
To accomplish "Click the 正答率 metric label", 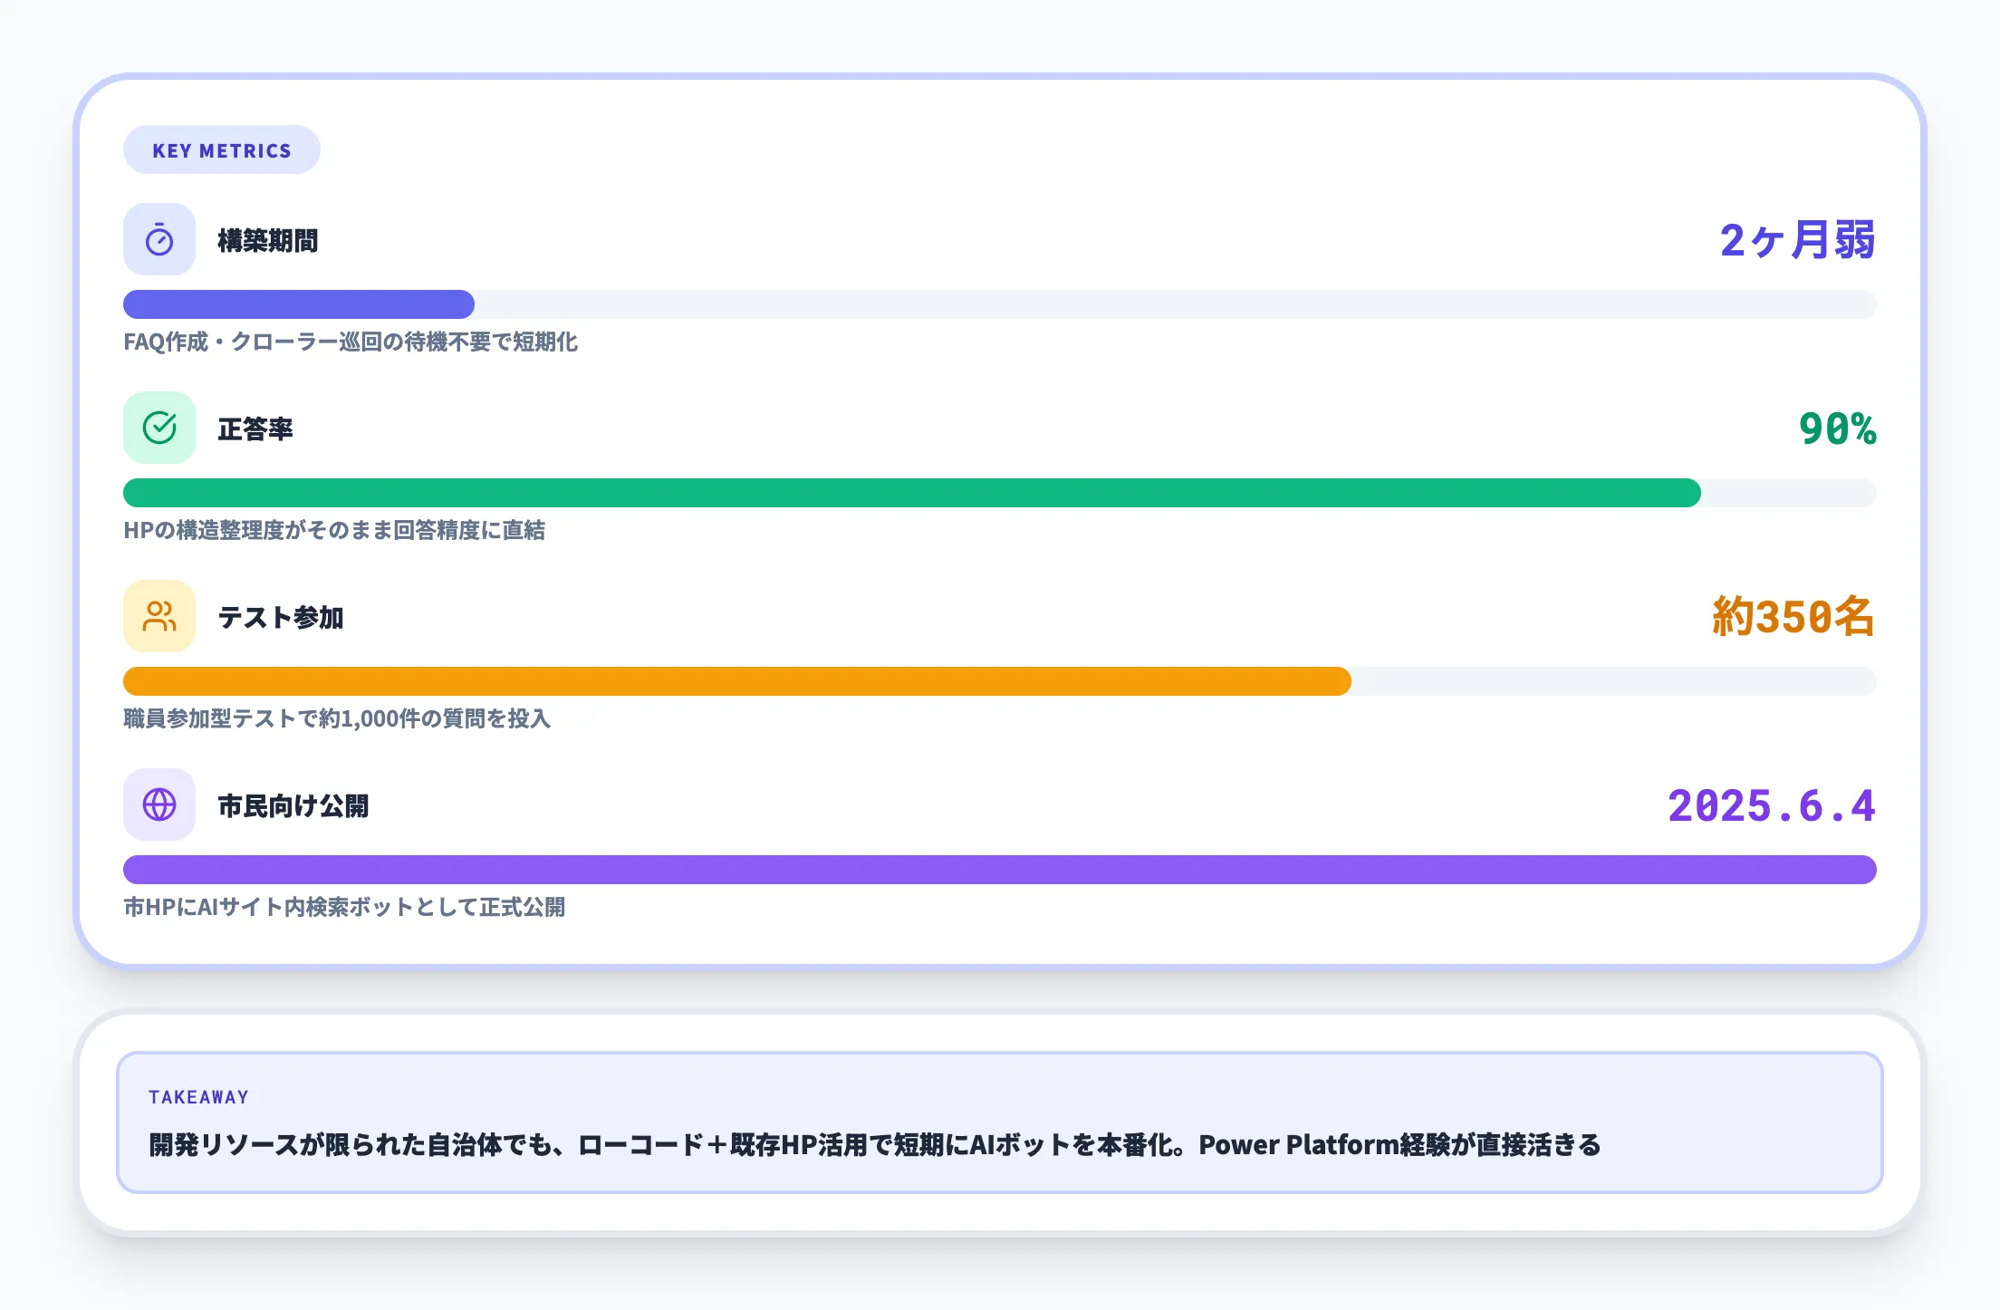I will [x=255, y=429].
